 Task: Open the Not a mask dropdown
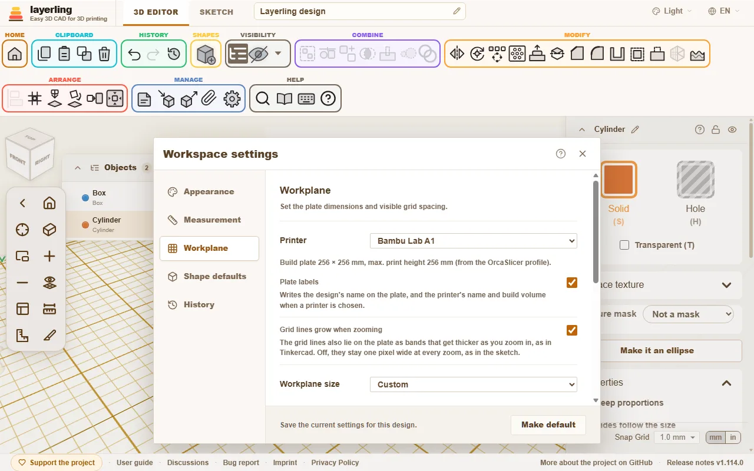(688, 314)
